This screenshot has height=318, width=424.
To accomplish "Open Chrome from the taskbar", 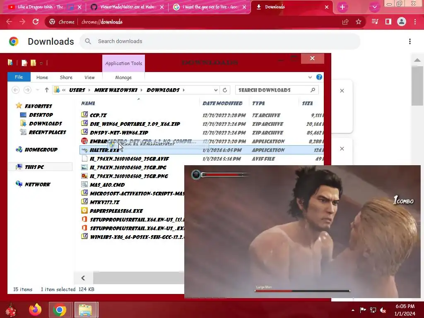I will click(60, 310).
